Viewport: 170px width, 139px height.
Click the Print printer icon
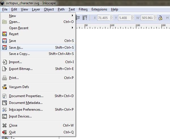coord(5,78)
